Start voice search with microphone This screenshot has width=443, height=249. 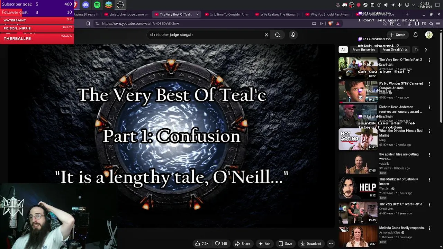click(293, 35)
